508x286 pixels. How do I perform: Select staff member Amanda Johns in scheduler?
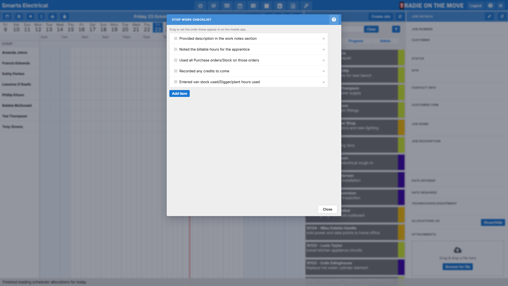click(15, 53)
